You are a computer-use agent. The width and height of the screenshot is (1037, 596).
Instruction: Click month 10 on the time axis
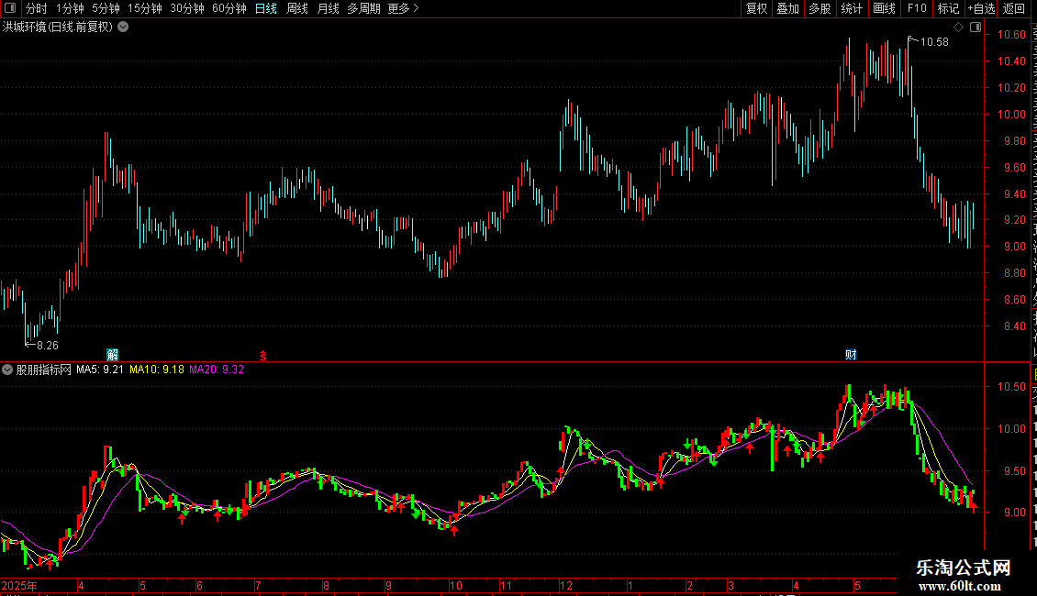coord(456,585)
